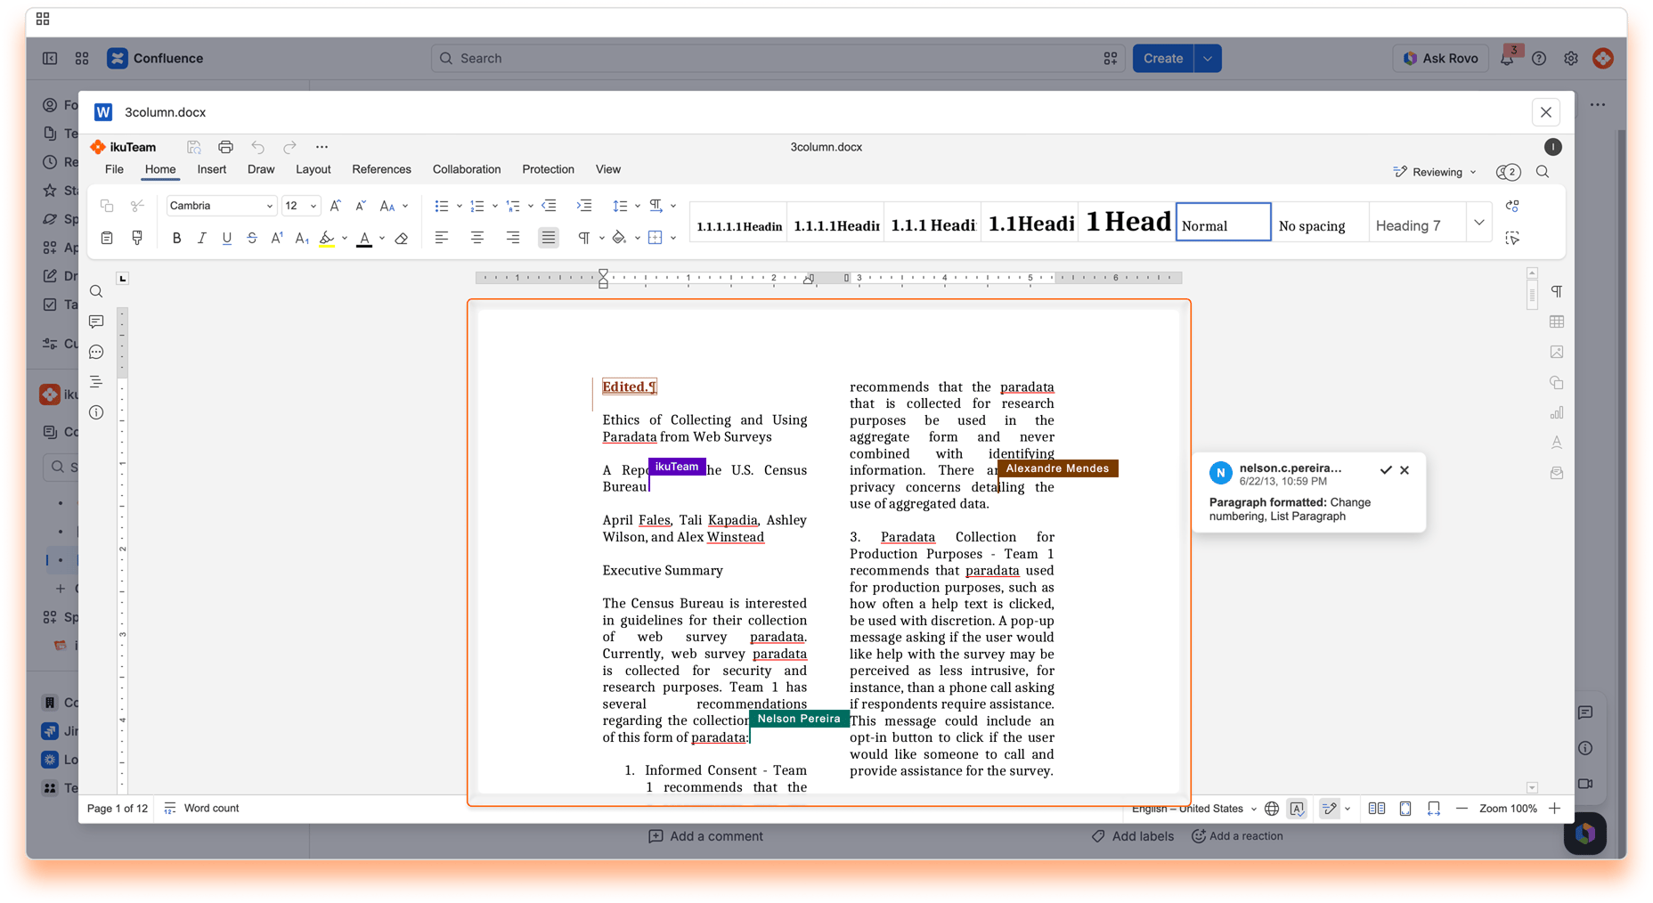Click the Confluence Search field
Screen dimensions: 1653x903
[x=778, y=58]
